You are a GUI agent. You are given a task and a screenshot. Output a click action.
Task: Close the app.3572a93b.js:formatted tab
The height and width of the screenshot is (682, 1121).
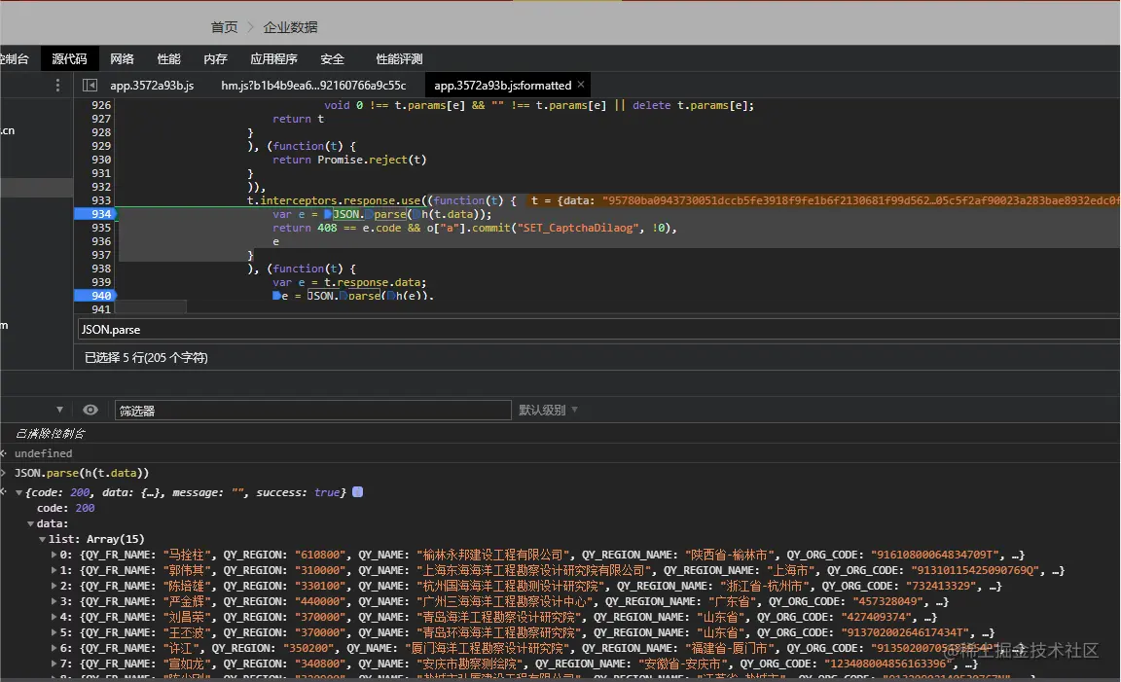pos(581,85)
